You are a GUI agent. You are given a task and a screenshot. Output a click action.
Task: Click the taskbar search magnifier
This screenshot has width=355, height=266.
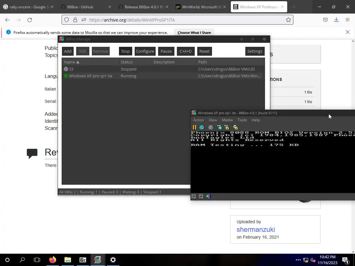click(22, 260)
